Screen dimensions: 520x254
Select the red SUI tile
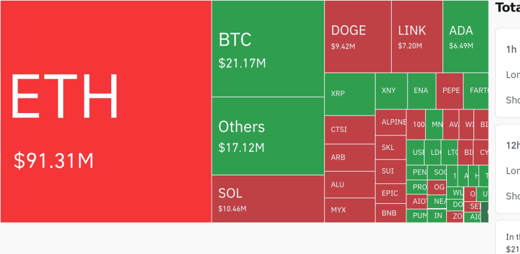point(391,171)
